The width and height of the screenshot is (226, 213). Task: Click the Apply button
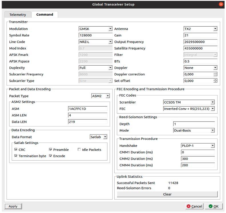click(13, 206)
